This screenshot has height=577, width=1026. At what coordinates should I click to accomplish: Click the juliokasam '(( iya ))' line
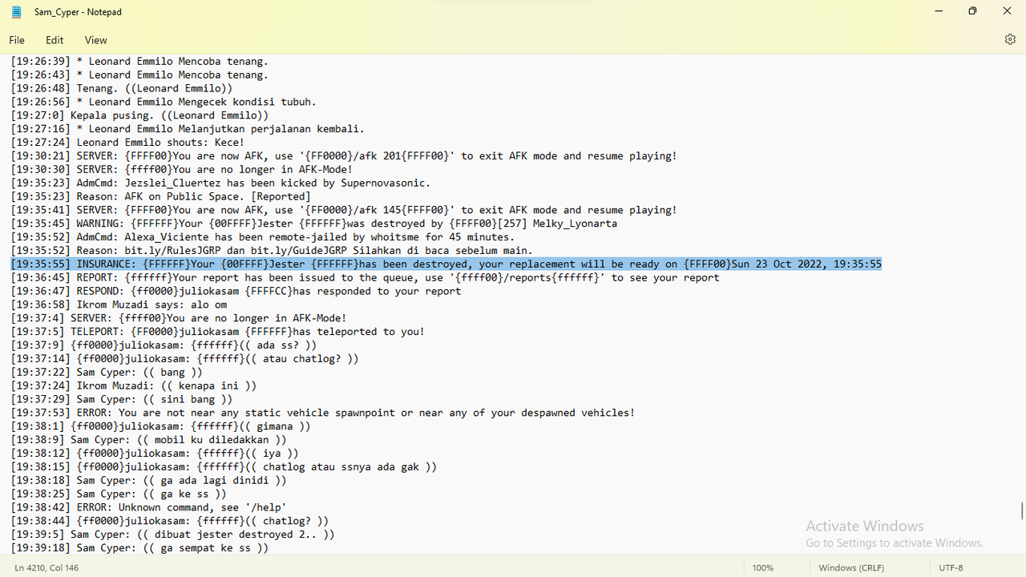click(156, 454)
